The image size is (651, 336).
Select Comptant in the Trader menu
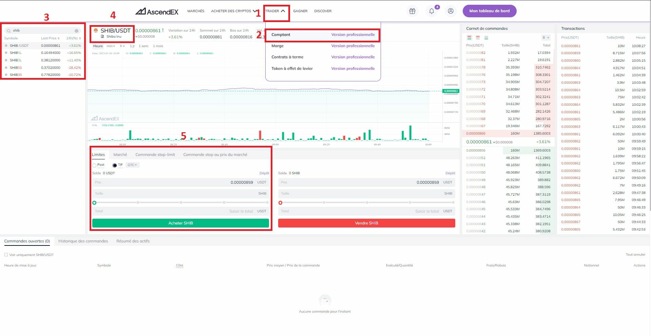coord(281,35)
